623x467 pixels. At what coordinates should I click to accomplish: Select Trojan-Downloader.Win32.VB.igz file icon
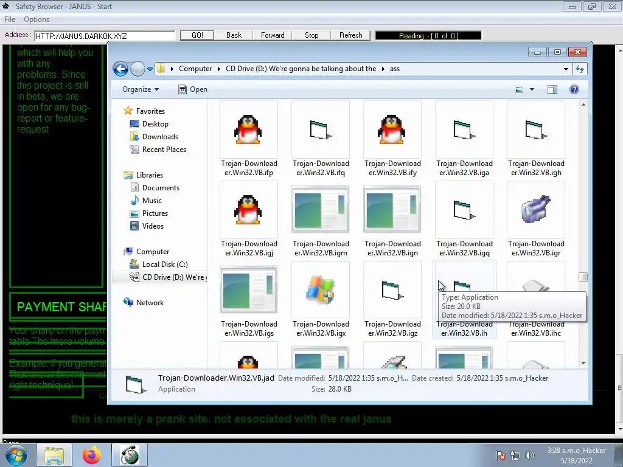(x=392, y=290)
